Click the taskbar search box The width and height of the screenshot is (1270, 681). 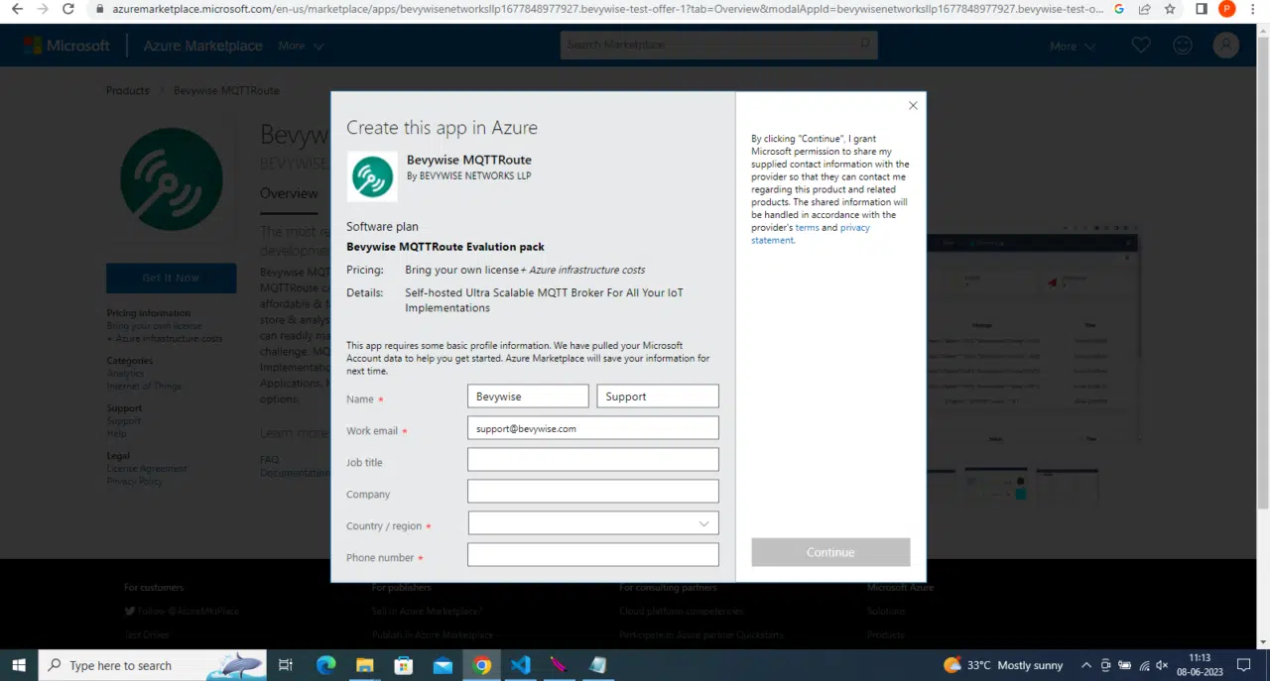(x=152, y=665)
